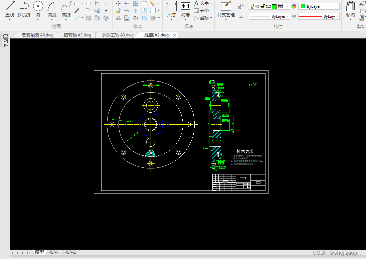The image size is (366, 259).
Task: Click the Eraser (delete) tool
Action: coord(153,3)
